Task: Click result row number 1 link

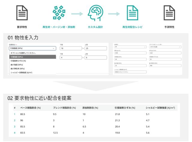Action: 14,114
